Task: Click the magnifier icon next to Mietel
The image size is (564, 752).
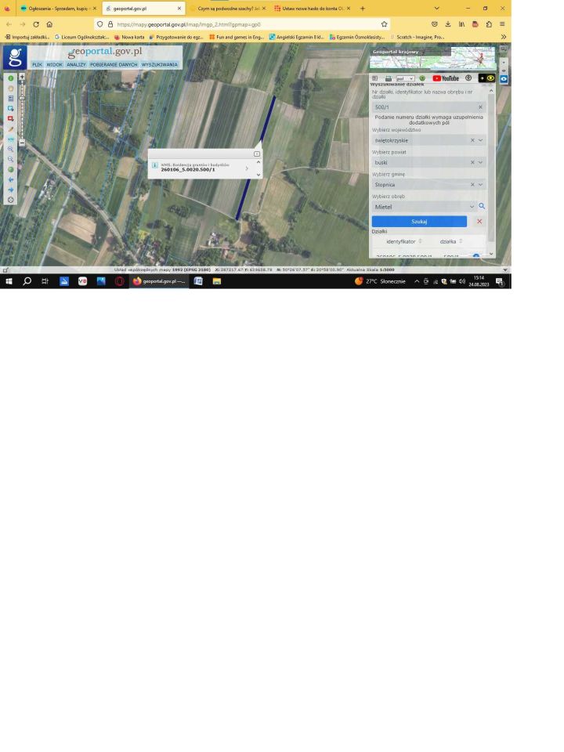Action: tap(482, 206)
